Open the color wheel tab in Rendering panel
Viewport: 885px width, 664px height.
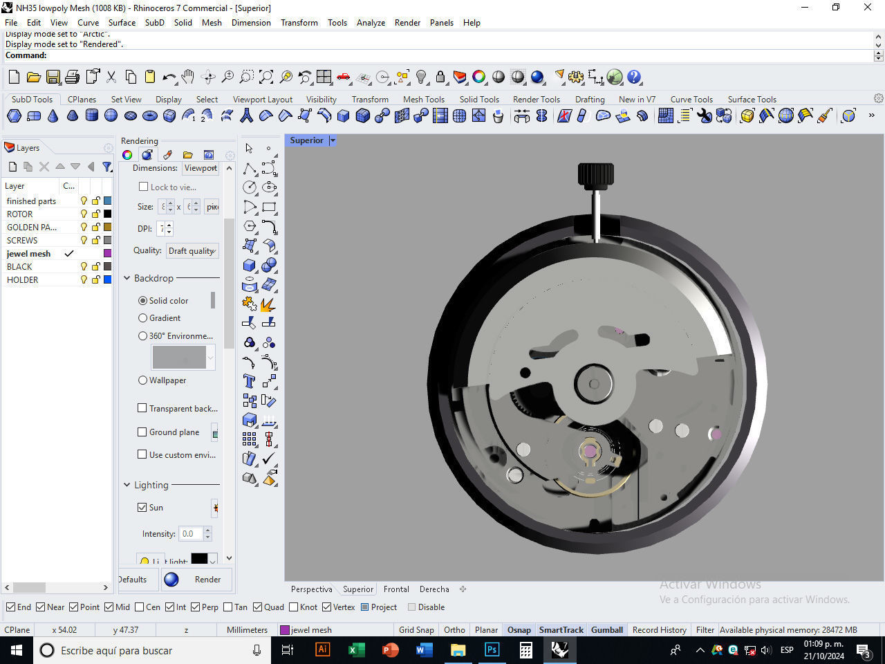click(127, 155)
